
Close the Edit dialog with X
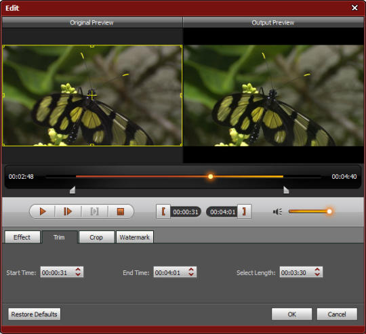point(354,8)
